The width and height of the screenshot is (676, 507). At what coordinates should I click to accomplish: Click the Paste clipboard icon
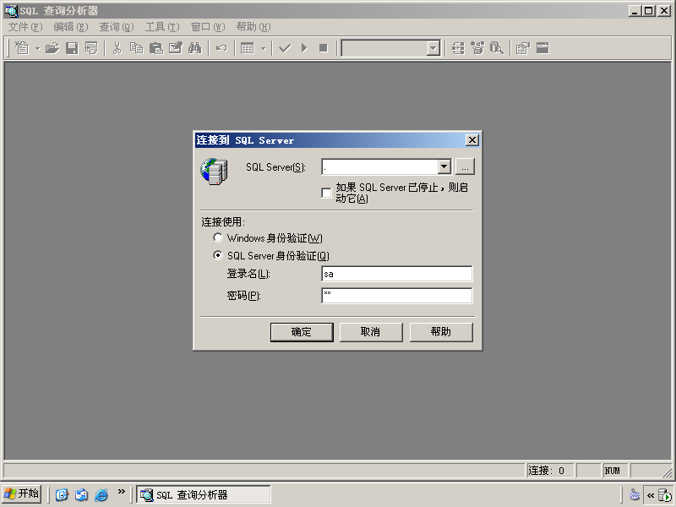tap(155, 48)
